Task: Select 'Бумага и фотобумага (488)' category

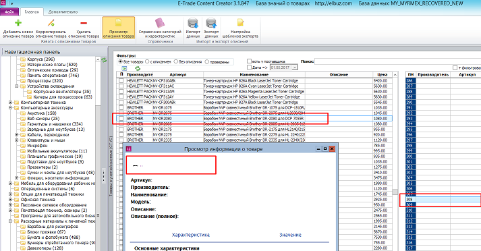Action: tap(53, 238)
